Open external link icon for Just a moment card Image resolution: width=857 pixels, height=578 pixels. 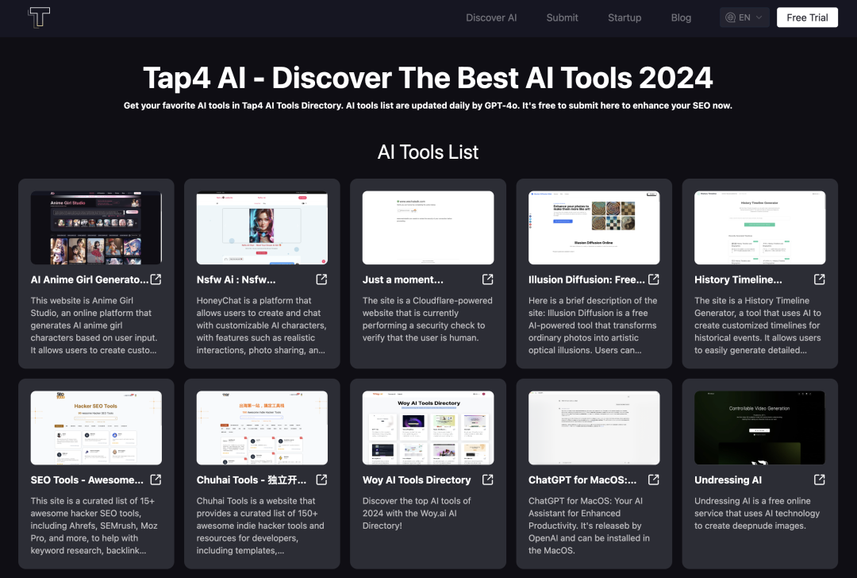click(487, 279)
